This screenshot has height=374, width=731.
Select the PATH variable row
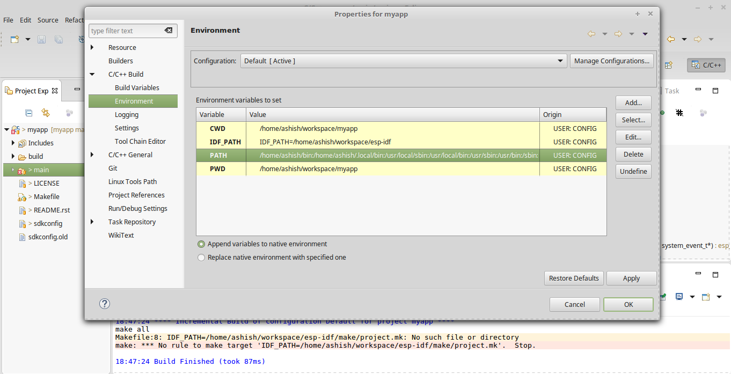(401, 155)
